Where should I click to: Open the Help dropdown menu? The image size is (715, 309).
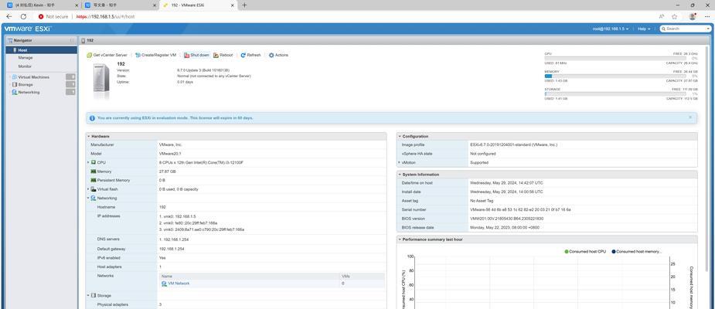click(x=644, y=29)
